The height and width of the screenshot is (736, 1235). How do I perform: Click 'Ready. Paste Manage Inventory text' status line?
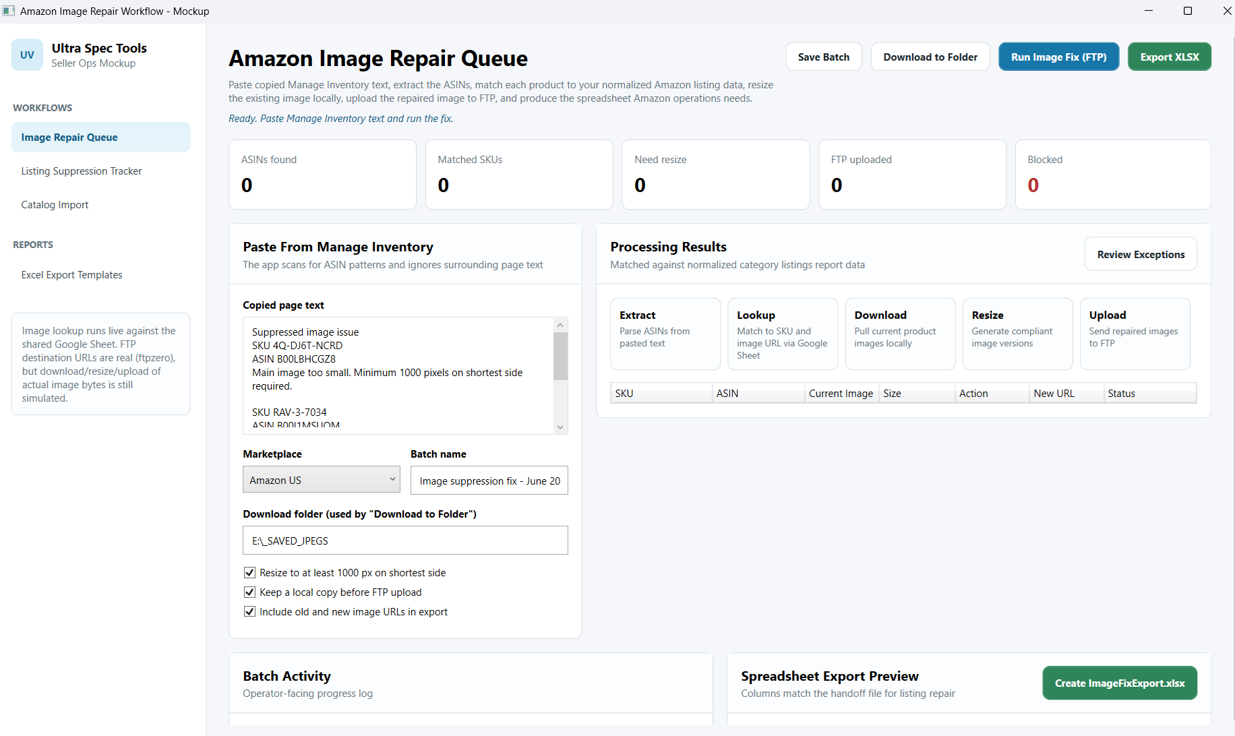[x=340, y=119]
